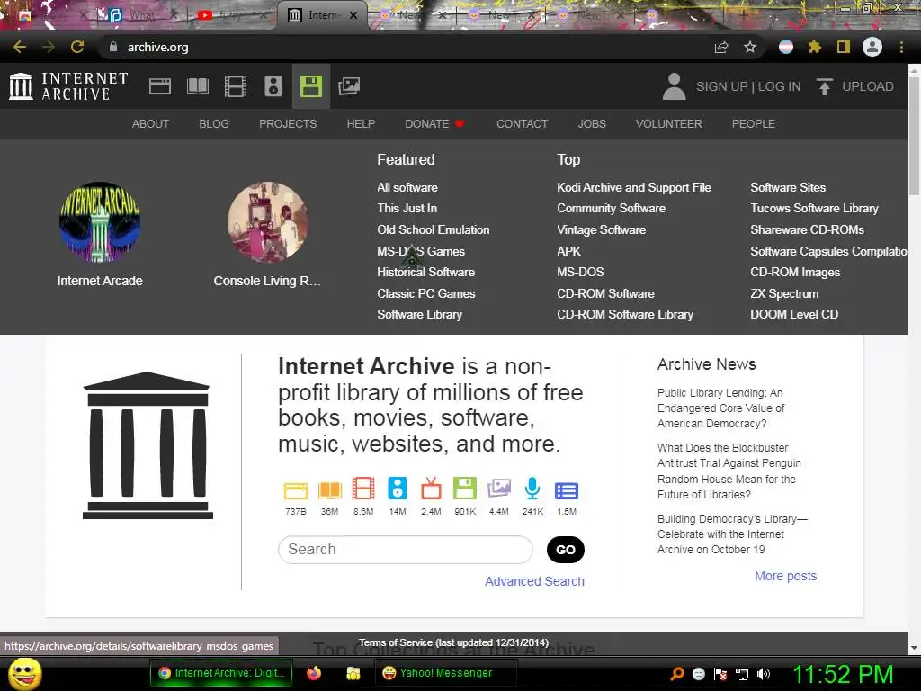921x691 pixels.
Task: Toggle the browser side panel icon
Action: tap(844, 47)
